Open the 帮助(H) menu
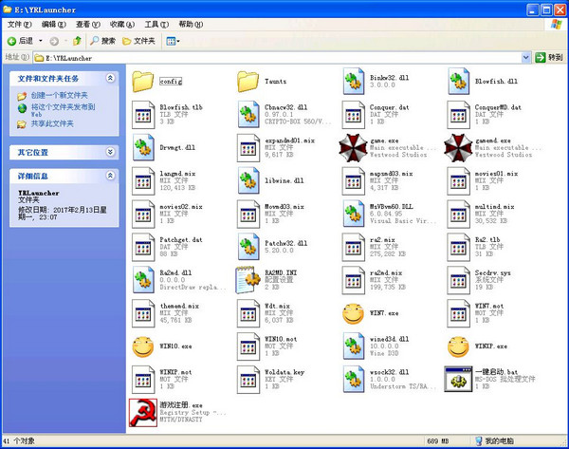Image resolution: width=569 pixels, height=449 pixels. pyautogui.click(x=191, y=25)
